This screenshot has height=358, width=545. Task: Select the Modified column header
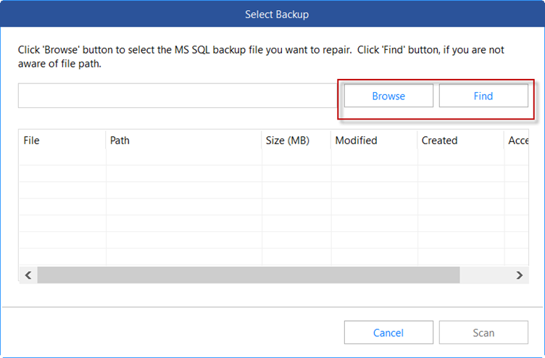[x=374, y=141]
